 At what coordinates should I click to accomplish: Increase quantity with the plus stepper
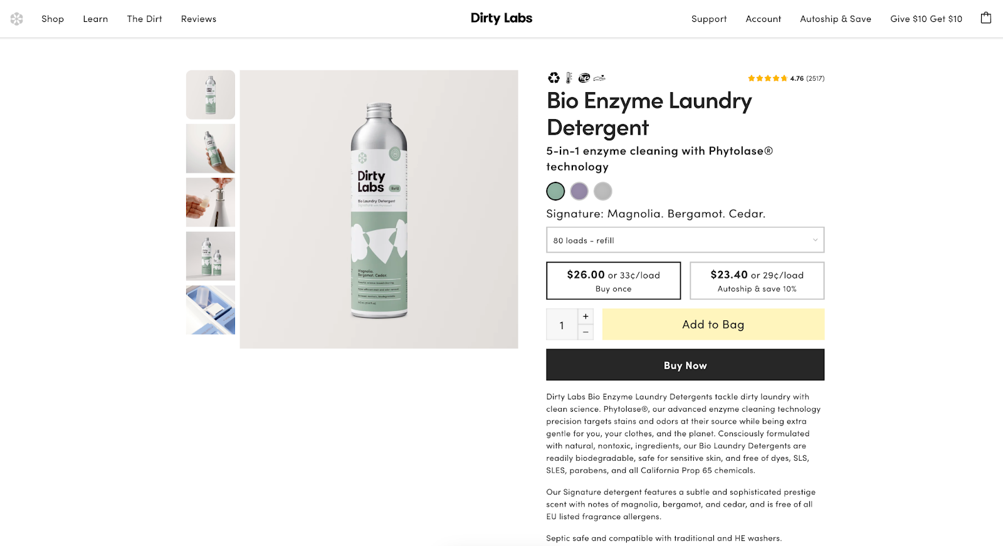pyautogui.click(x=586, y=316)
